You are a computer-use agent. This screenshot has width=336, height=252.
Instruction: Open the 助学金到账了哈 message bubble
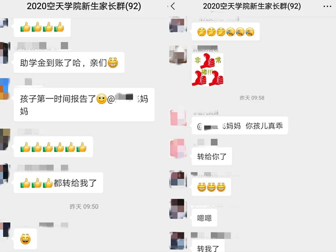(69, 63)
